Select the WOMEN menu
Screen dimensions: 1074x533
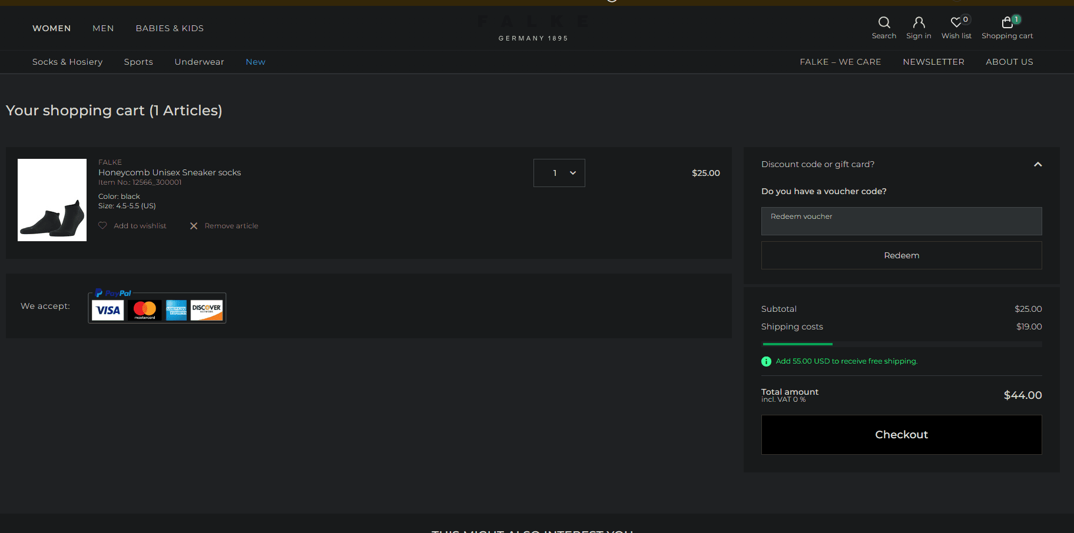point(52,28)
